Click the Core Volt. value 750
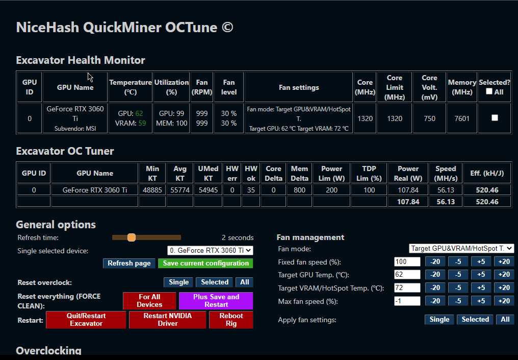 click(429, 118)
